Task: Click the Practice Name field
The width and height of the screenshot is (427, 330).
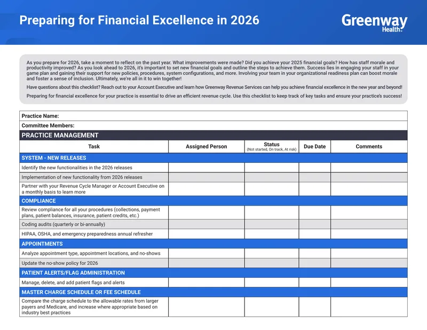Action: (x=213, y=116)
